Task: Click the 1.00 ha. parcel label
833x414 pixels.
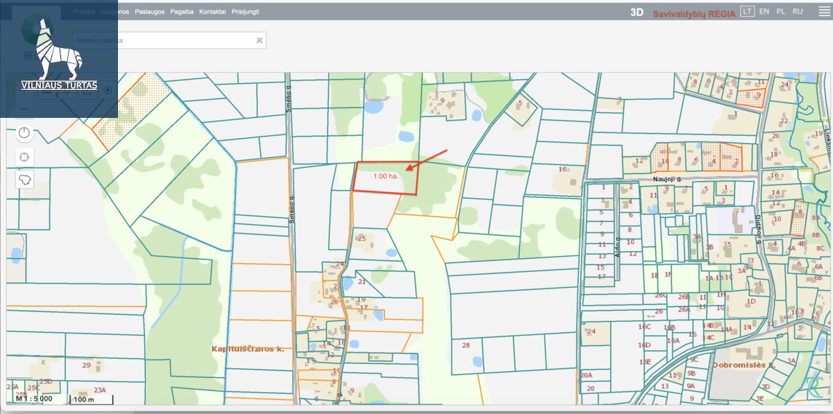Action: pos(385,176)
